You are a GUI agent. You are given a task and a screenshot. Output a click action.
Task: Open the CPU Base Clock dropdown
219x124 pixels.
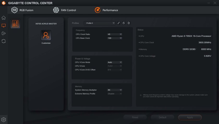click(x=114, y=38)
